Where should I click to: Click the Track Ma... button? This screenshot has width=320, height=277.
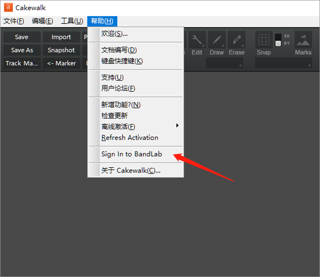click(22, 63)
